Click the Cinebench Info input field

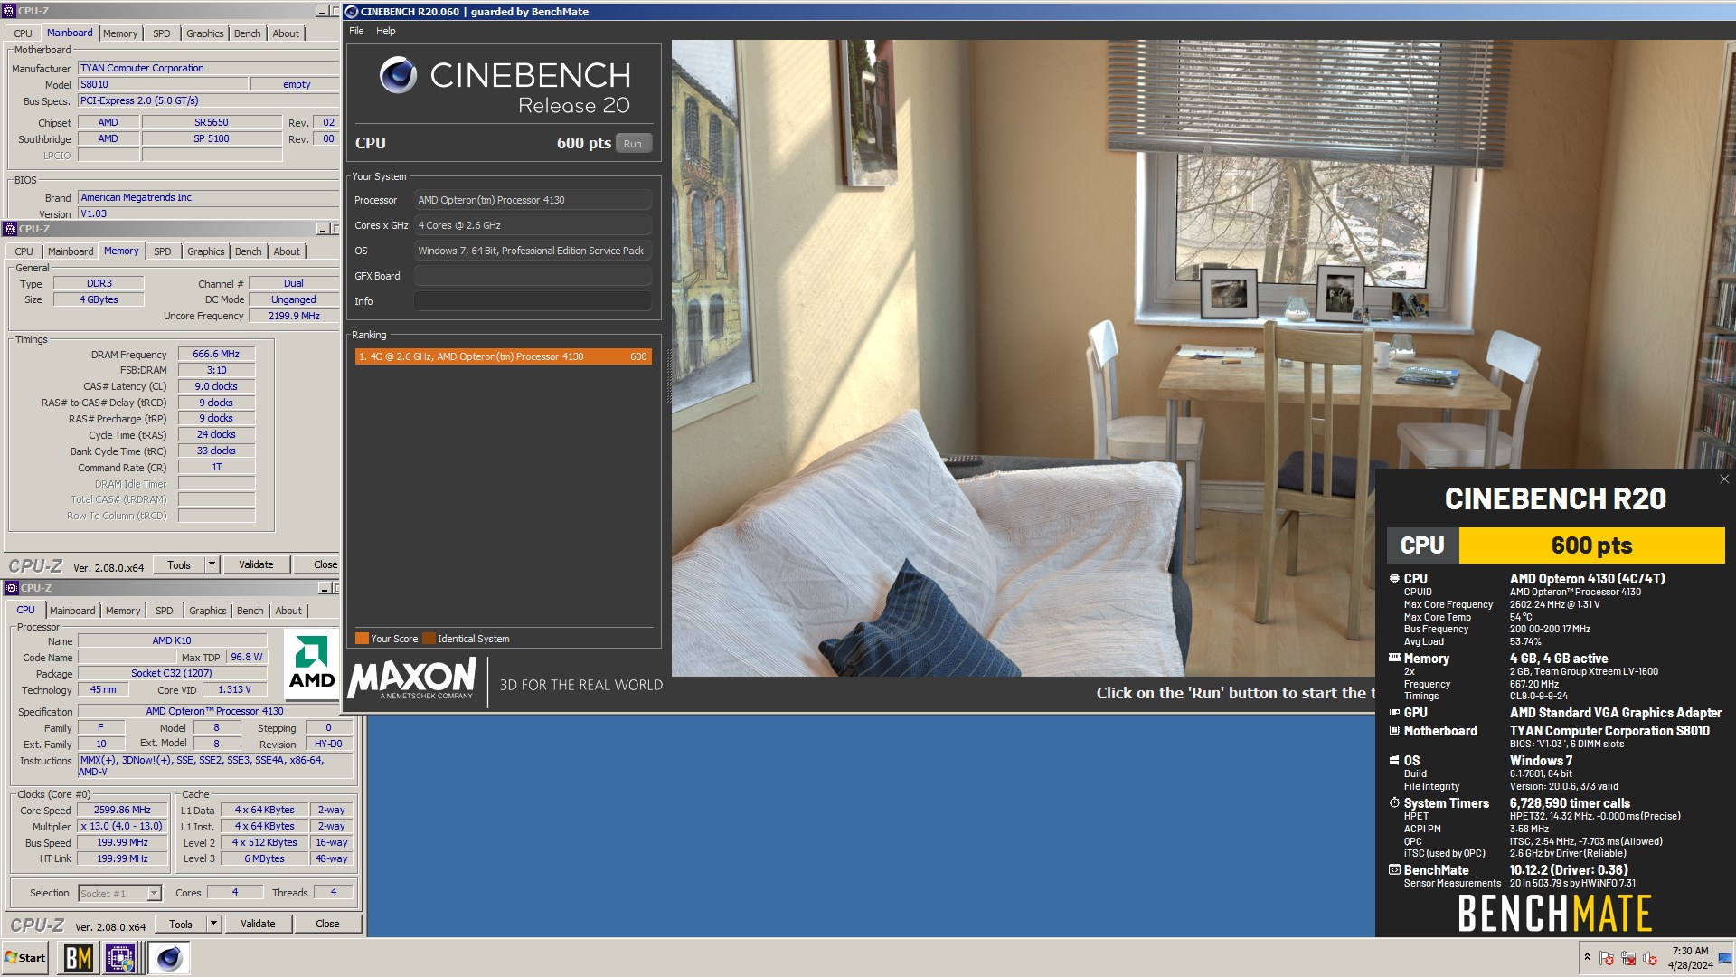pos(533,301)
